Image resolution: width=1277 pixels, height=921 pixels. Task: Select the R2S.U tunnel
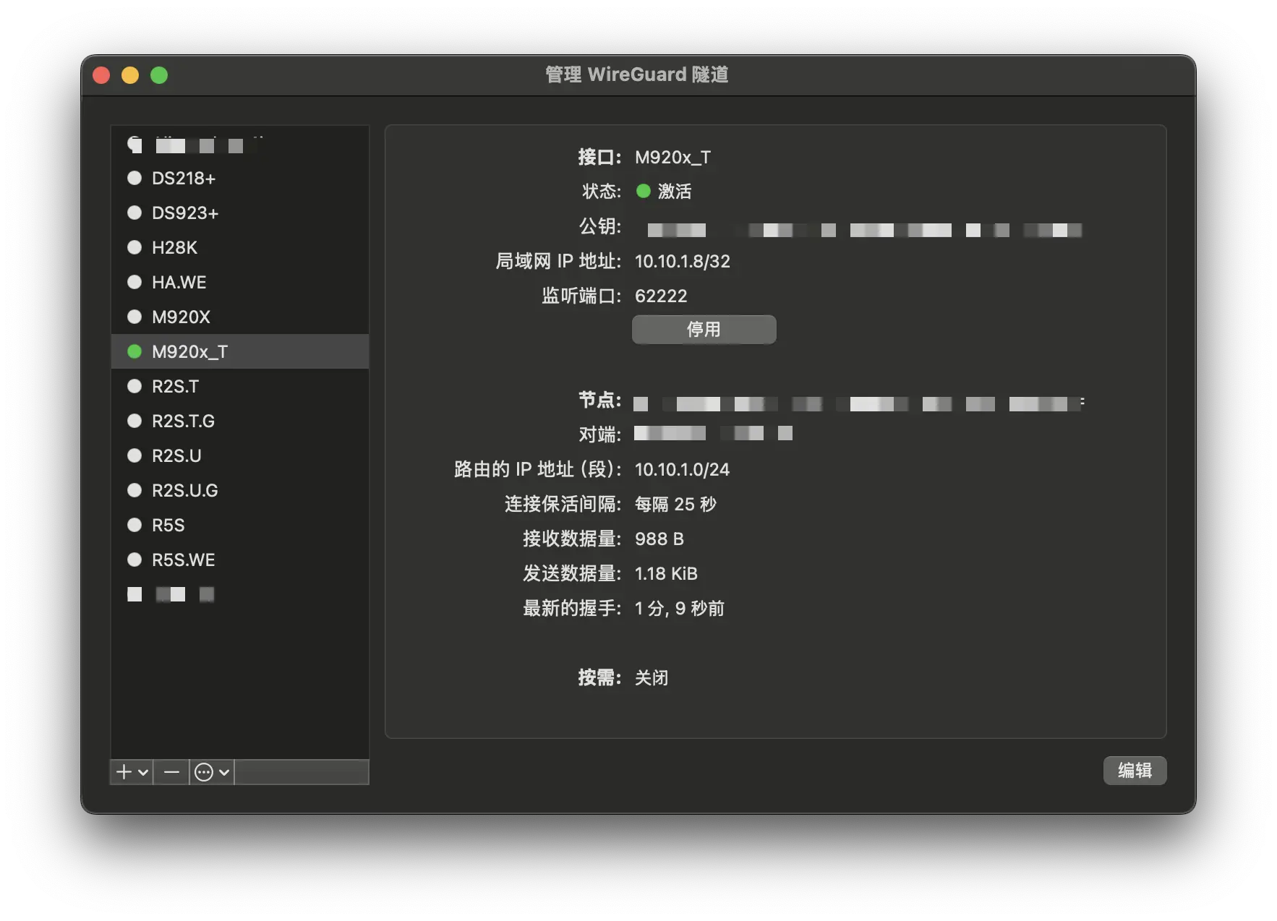(x=176, y=455)
